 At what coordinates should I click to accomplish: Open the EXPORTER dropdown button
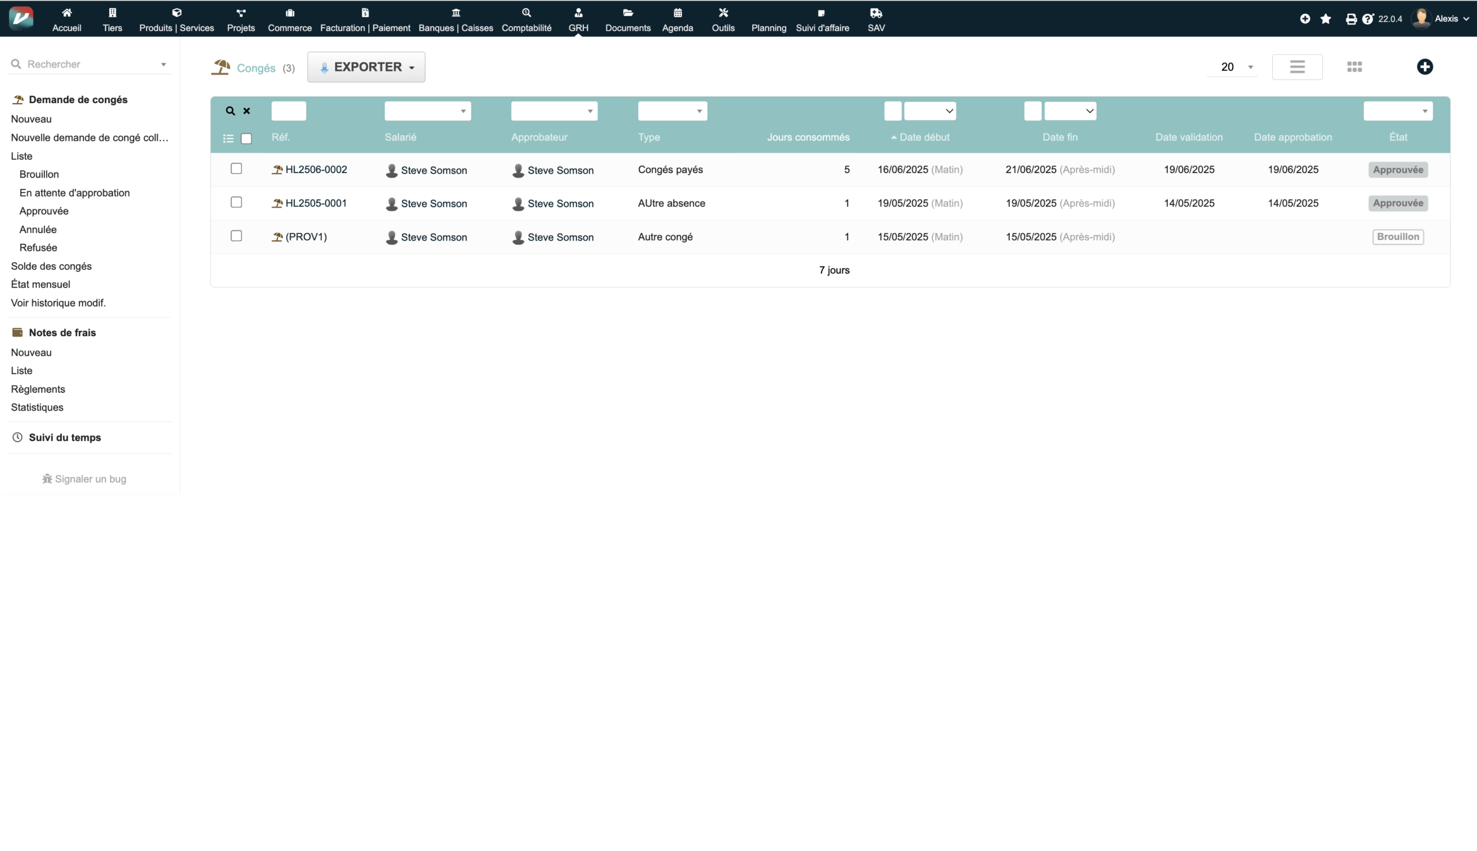click(366, 67)
